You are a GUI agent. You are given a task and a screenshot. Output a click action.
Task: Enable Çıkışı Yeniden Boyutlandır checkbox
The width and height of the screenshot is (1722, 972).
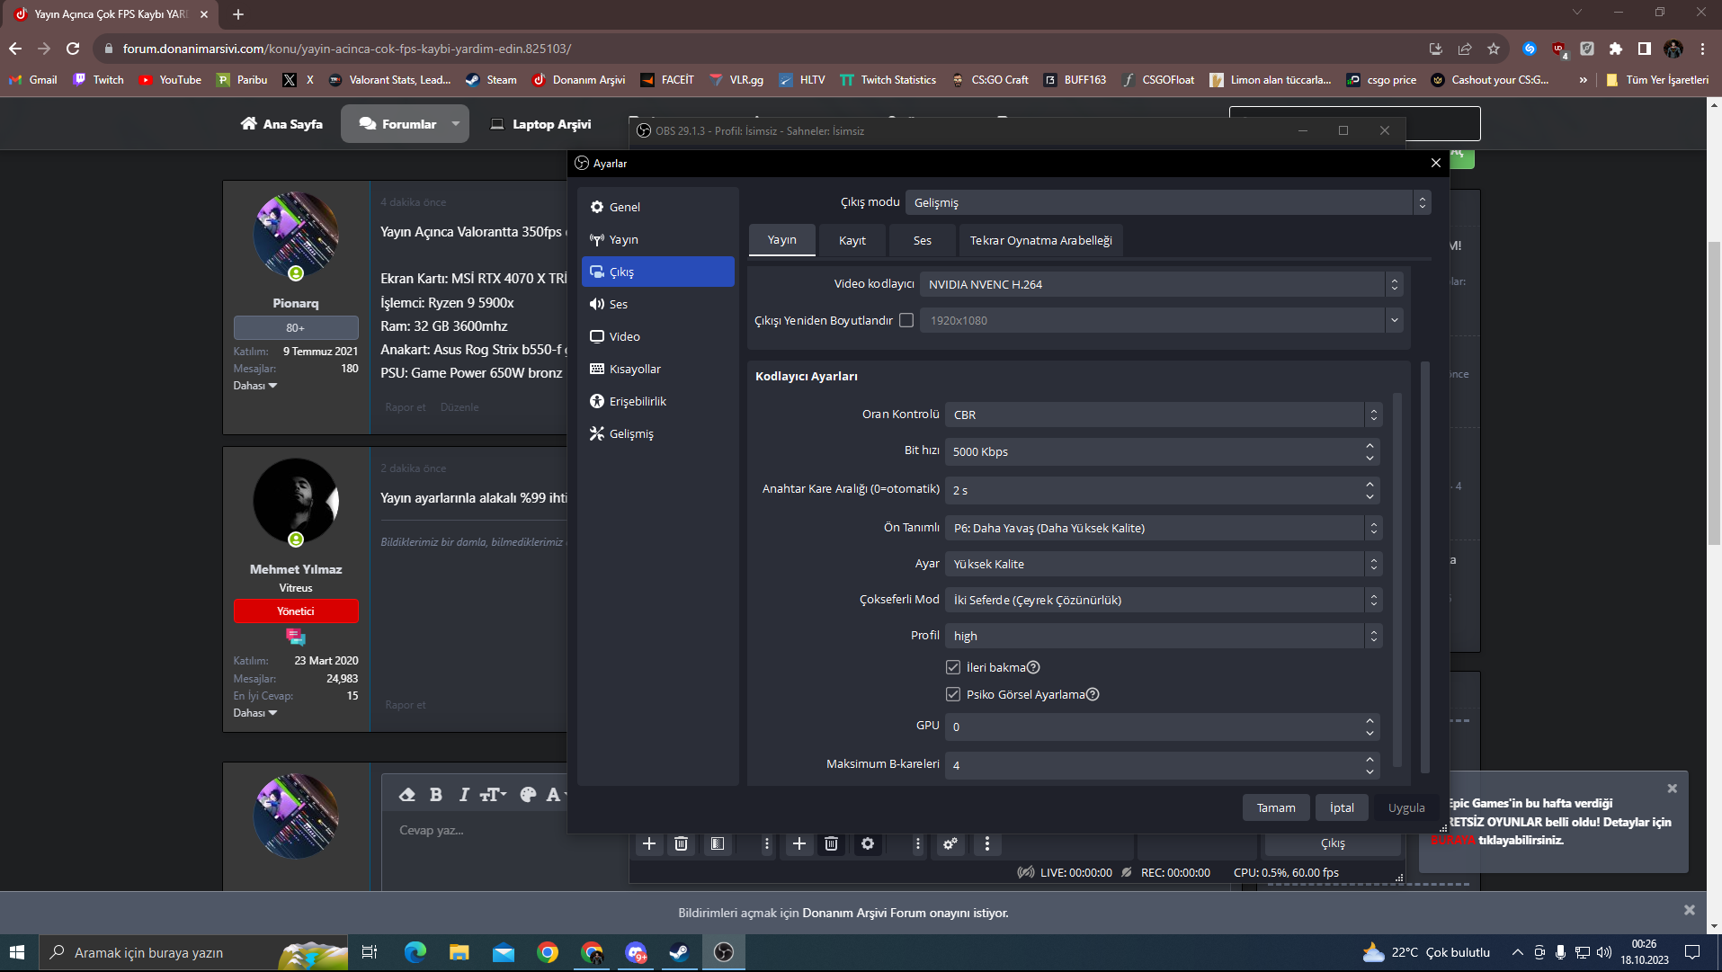pyautogui.click(x=906, y=320)
